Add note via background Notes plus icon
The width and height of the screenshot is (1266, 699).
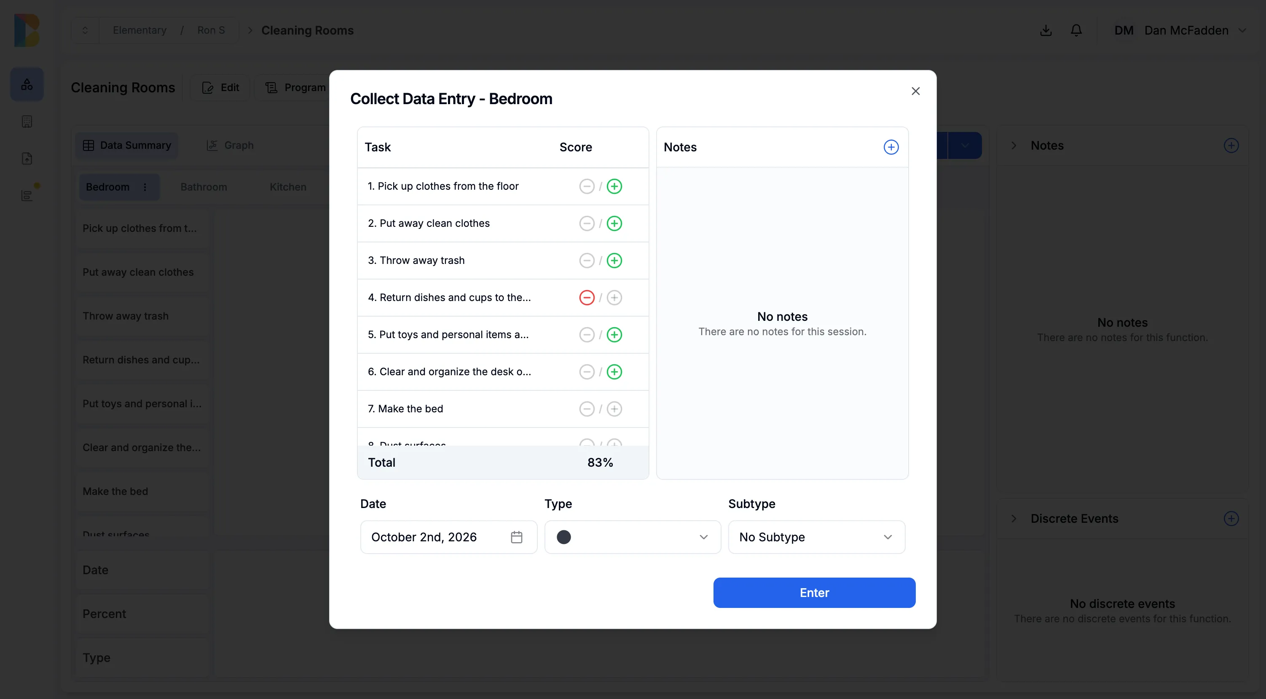pos(1231,145)
